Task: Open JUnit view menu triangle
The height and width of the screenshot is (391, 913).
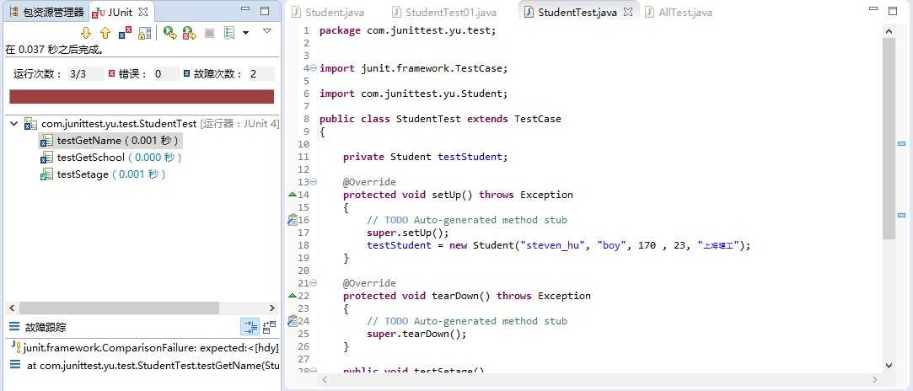Action: pos(266,31)
